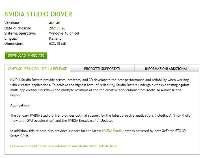
Task: Open the VANTAGGI PRINCIPALI DELLA RELEASE tab
Action: point(37,69)
